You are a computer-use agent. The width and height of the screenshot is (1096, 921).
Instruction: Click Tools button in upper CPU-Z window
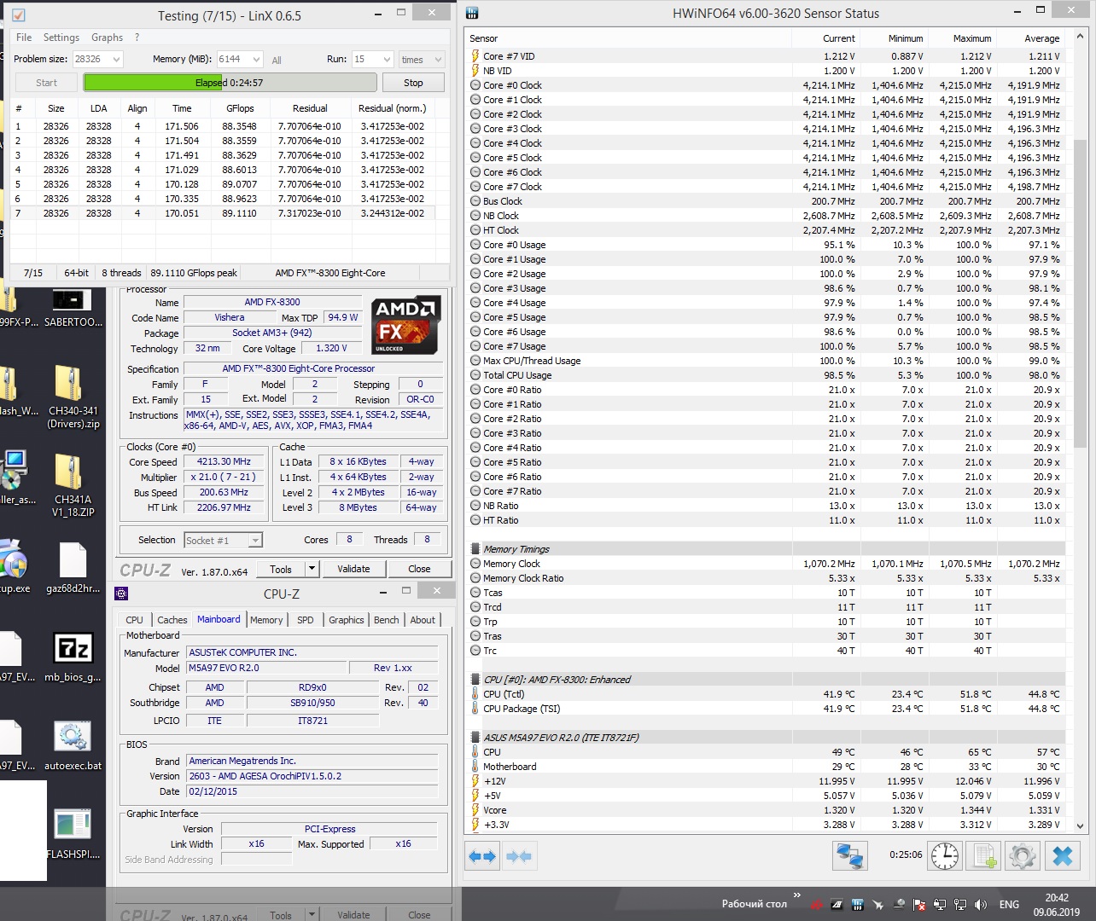(x=281, y=569)
